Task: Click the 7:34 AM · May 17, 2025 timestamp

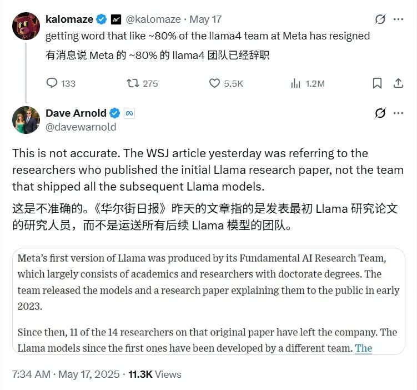Action: (x=66, y=374)
